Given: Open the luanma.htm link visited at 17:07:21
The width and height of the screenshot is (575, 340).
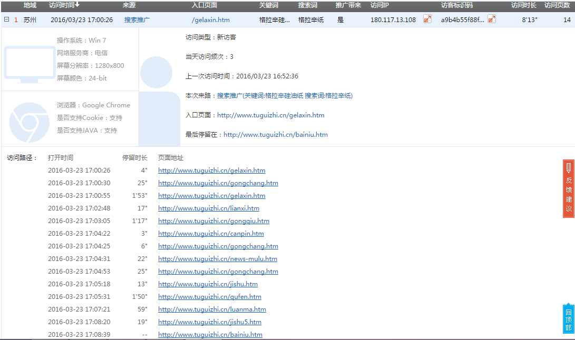Looking at the screenshot, I should coord(212,309).
